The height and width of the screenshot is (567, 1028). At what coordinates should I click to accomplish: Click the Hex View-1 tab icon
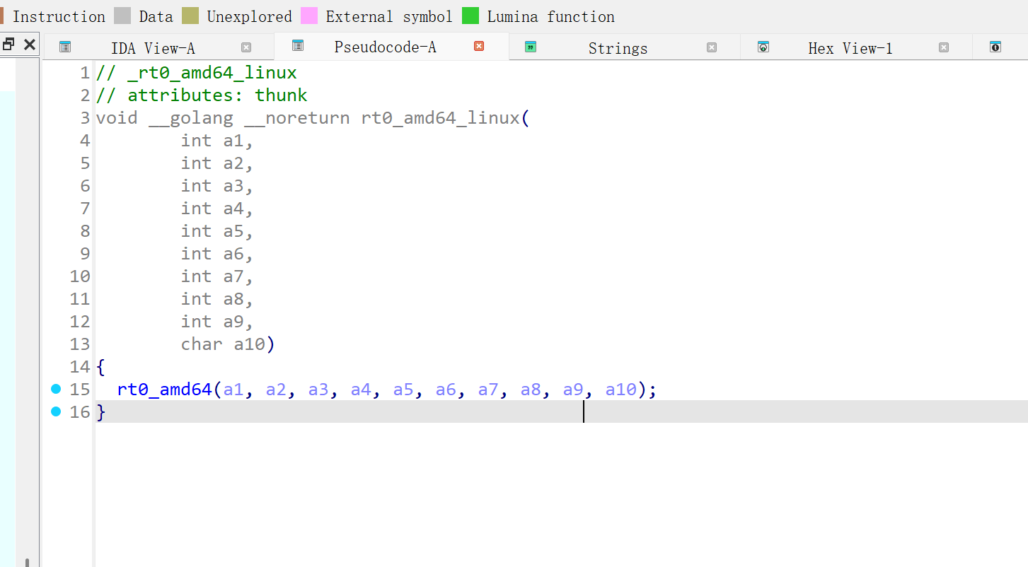click(763, 47)
